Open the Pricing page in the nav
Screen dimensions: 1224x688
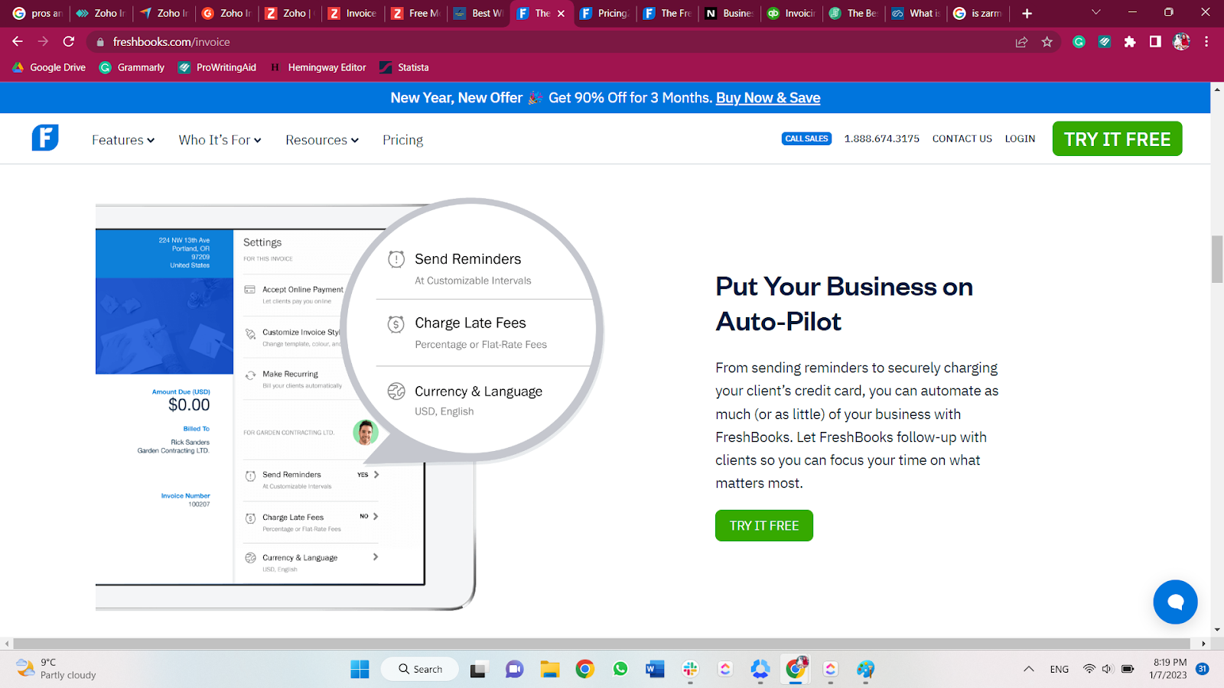402,140
